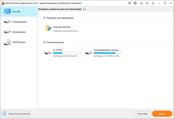The image size is (174, 119).
Task: Maximize the MiniTool window
Action: [165, 3]
